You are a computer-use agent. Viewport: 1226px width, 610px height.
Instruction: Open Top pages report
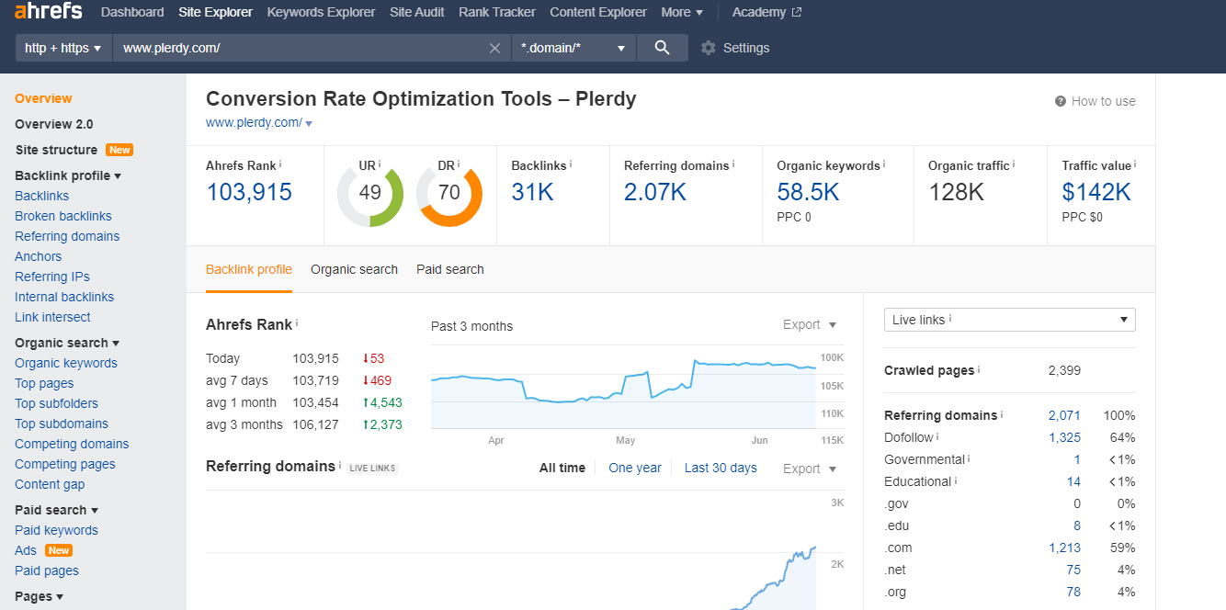pos(44,383)
